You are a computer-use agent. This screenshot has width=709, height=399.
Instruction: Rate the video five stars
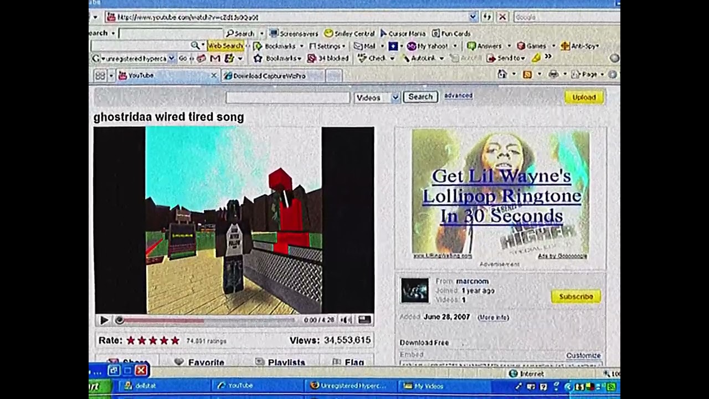coord(175,340)
